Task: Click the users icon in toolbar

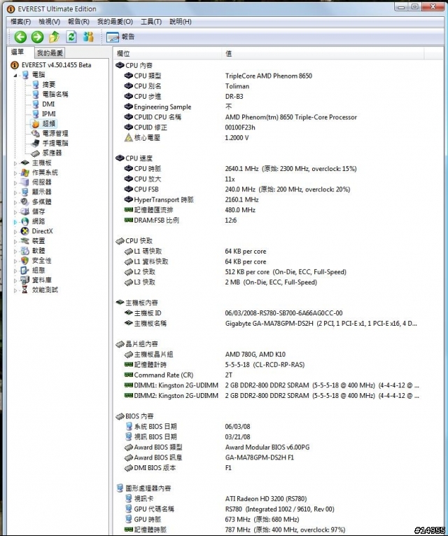Action: [x=88, y=36]
